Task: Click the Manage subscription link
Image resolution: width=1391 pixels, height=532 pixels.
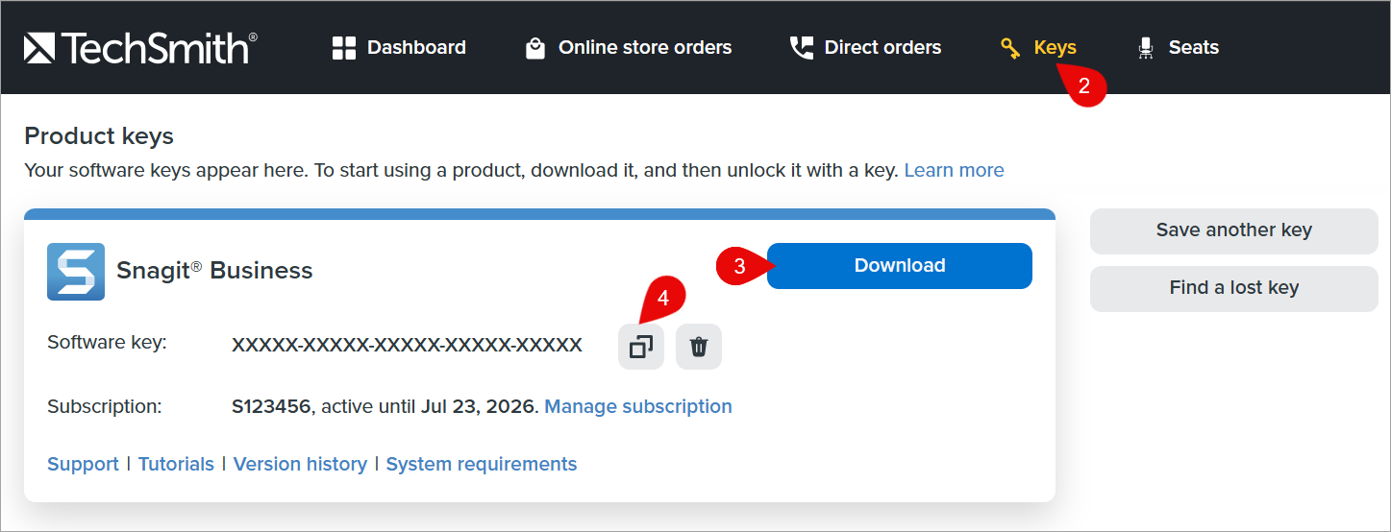Action: [x=638, y=406]
